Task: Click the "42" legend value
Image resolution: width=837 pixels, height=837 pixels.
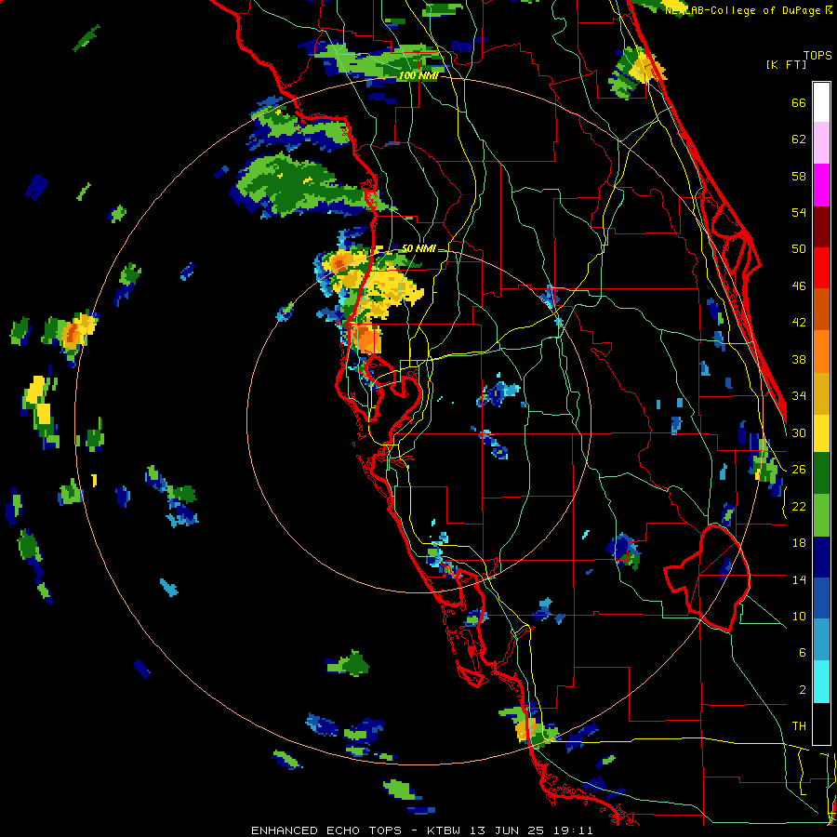Action: tap(799, 323)
